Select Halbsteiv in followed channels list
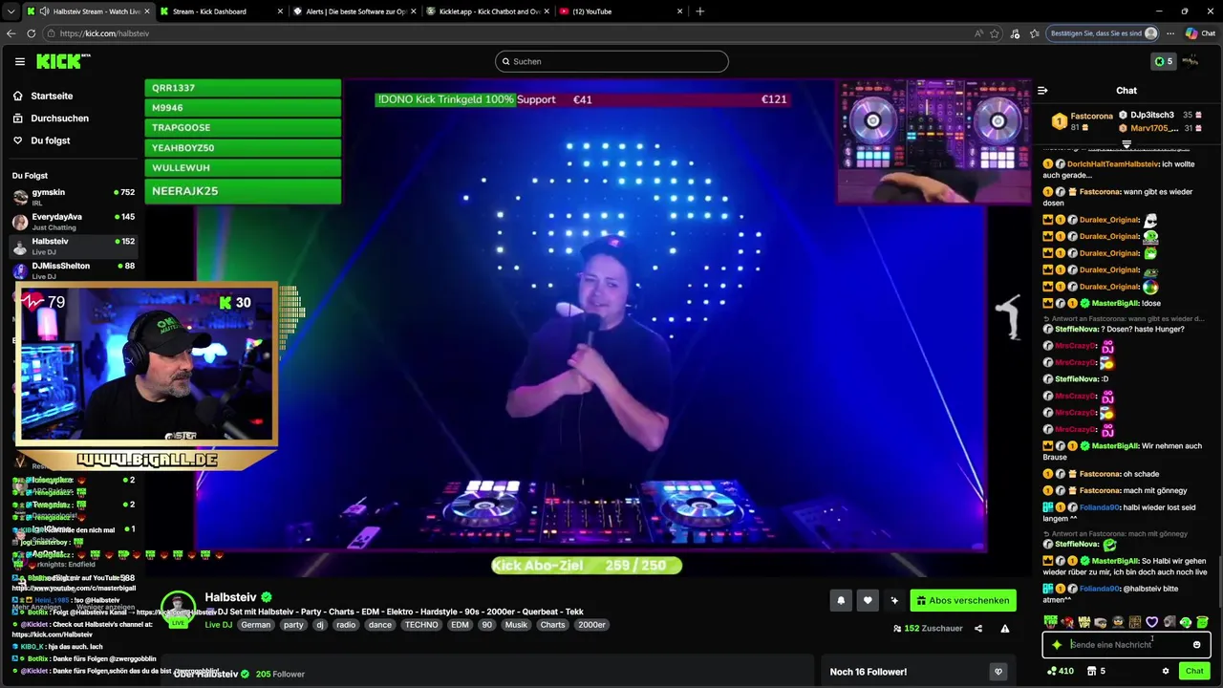1223x688 pixels. tap(74, 246)
